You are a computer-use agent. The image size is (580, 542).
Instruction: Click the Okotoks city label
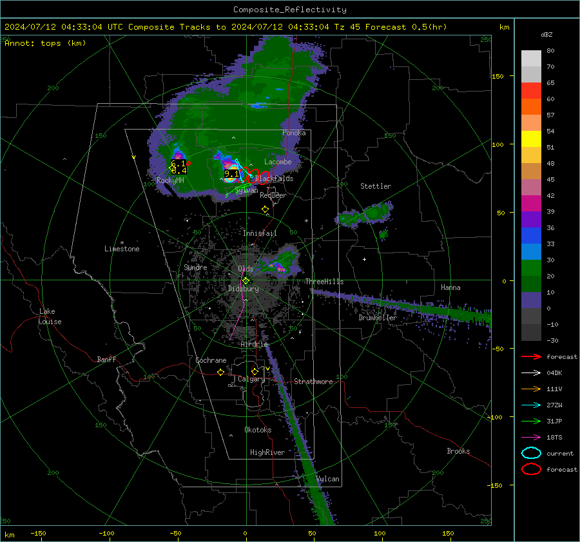pos(258,430)
